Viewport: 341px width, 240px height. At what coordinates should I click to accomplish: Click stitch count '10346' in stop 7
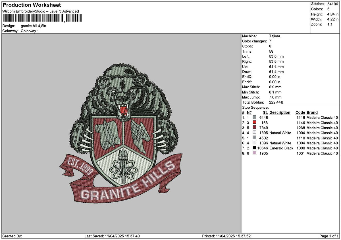pos(263,148)
